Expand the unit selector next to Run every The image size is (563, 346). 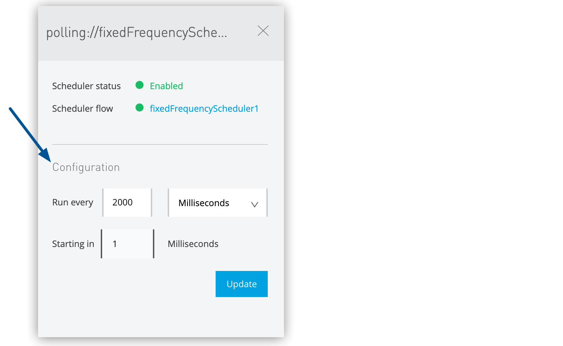pyautogui.click(x=217, y=203)
